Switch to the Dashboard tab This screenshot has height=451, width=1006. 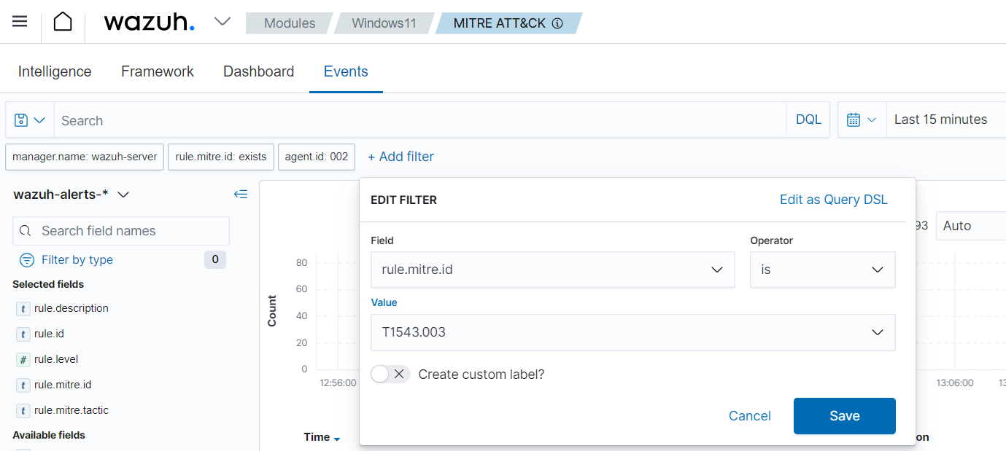coord(258,71)
